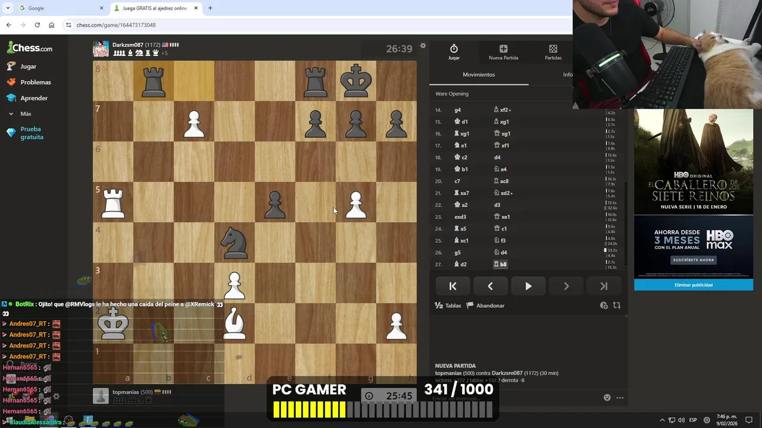
Task: Click the Ware Opening name
Action: (452, 94)
